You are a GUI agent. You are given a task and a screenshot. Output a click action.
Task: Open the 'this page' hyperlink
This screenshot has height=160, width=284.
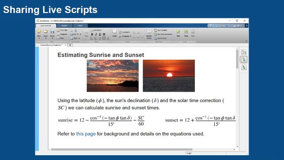pyautogui.click(x=86, y=134)
